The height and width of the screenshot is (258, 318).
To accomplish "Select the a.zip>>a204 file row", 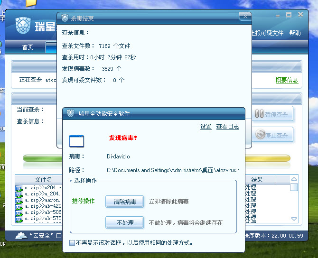I will 38,188.
